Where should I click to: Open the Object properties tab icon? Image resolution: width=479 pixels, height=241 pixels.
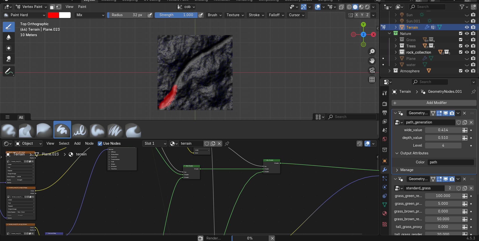pyautogui.click(x=385, y=161)
